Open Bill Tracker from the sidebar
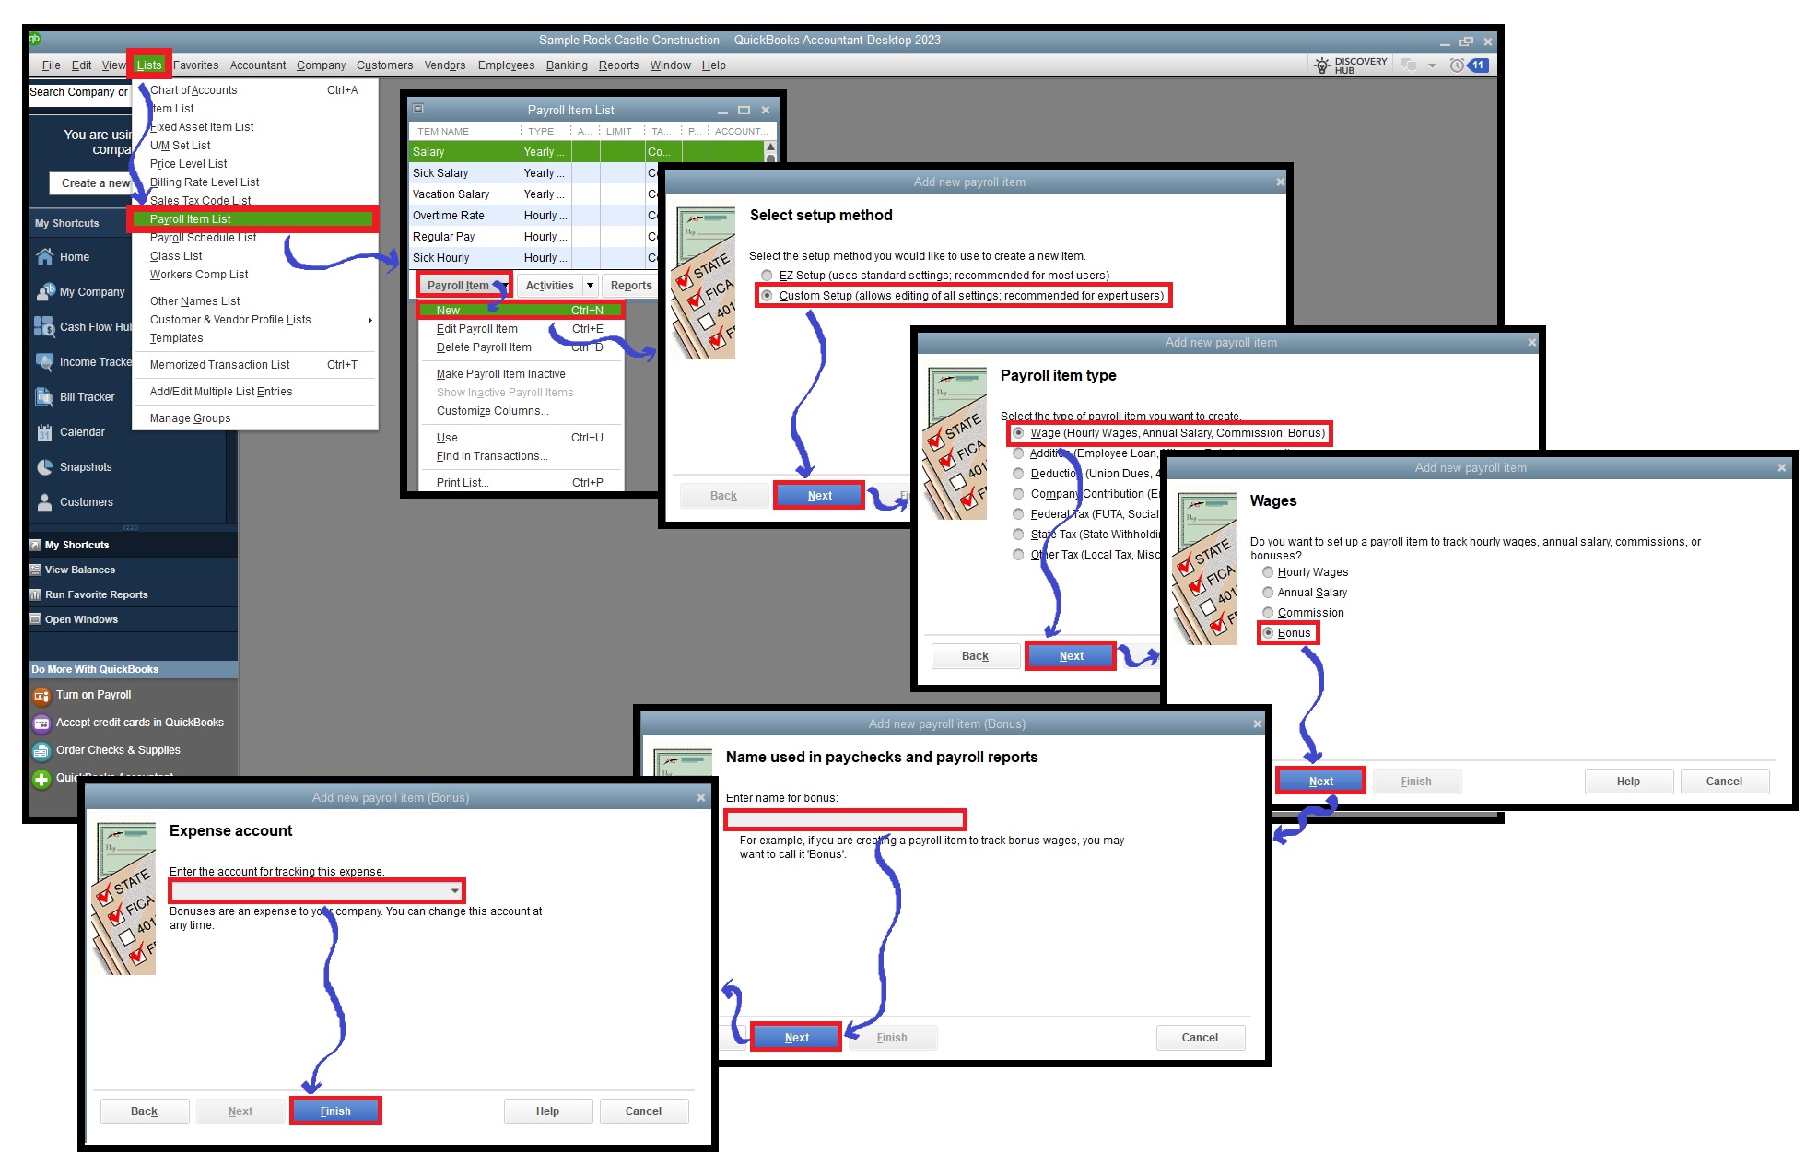The width and height of the screenshot is (1817, 1176). pyautogui.click(x=44, y=397)
